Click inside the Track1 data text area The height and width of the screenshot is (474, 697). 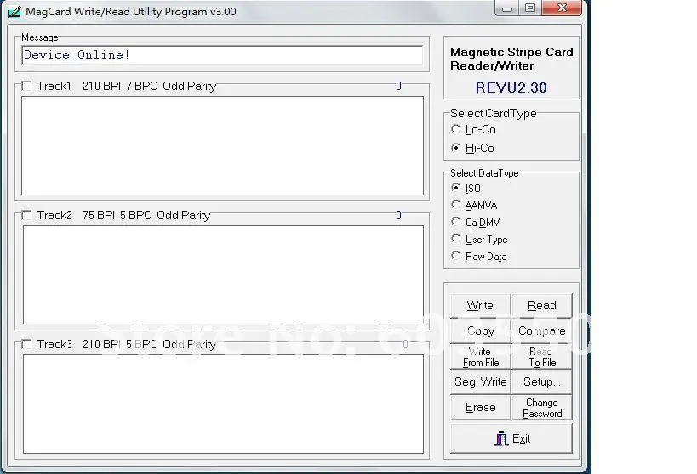tap(222, 145)
